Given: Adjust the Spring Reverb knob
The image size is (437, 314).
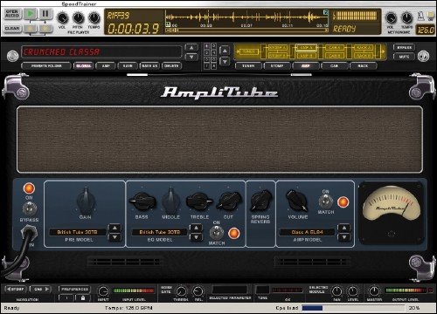Looking at the screenshot, I should 261,201.
